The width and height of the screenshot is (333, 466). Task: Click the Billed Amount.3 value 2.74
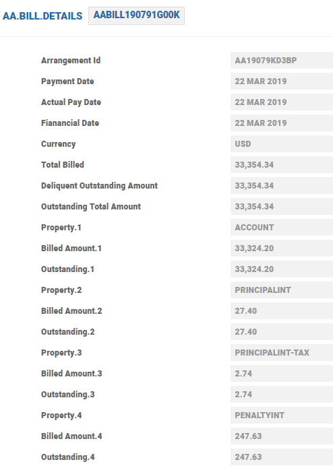(x=282, y=373)
